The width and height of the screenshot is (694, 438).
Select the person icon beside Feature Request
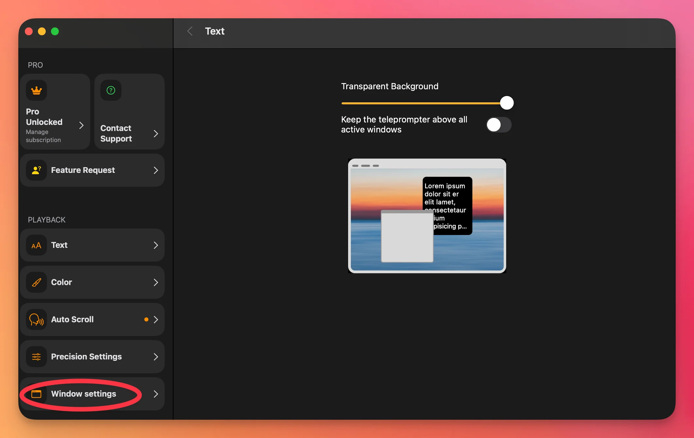coord(36,170)
